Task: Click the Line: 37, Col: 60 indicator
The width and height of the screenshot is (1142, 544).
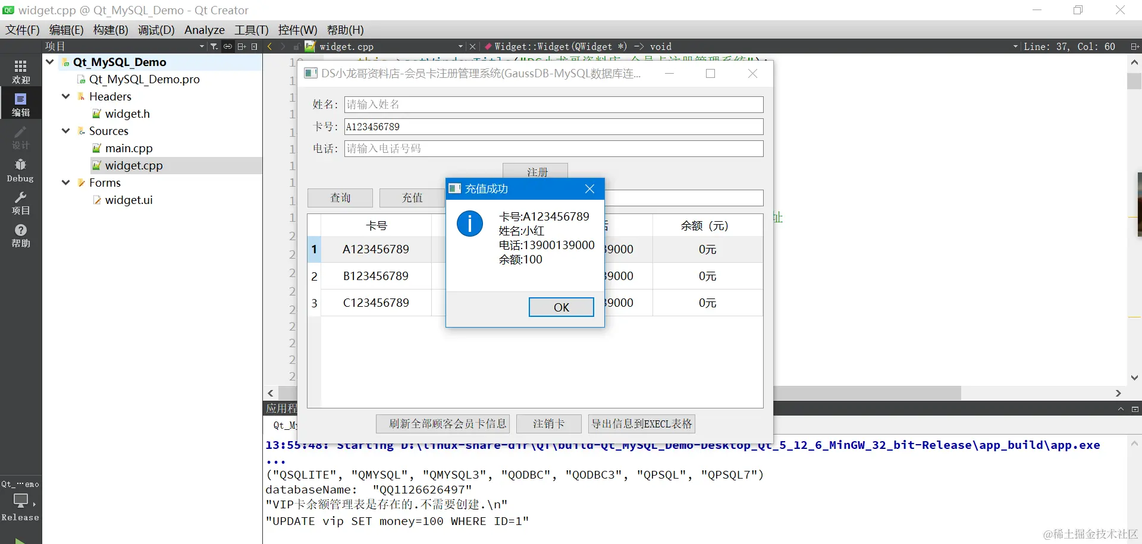Action: (1069, 46)
